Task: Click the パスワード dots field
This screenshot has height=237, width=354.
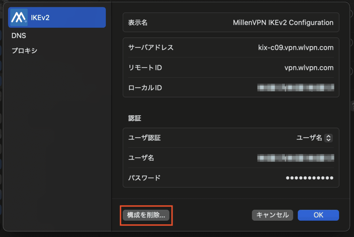Action: (309, 178)
